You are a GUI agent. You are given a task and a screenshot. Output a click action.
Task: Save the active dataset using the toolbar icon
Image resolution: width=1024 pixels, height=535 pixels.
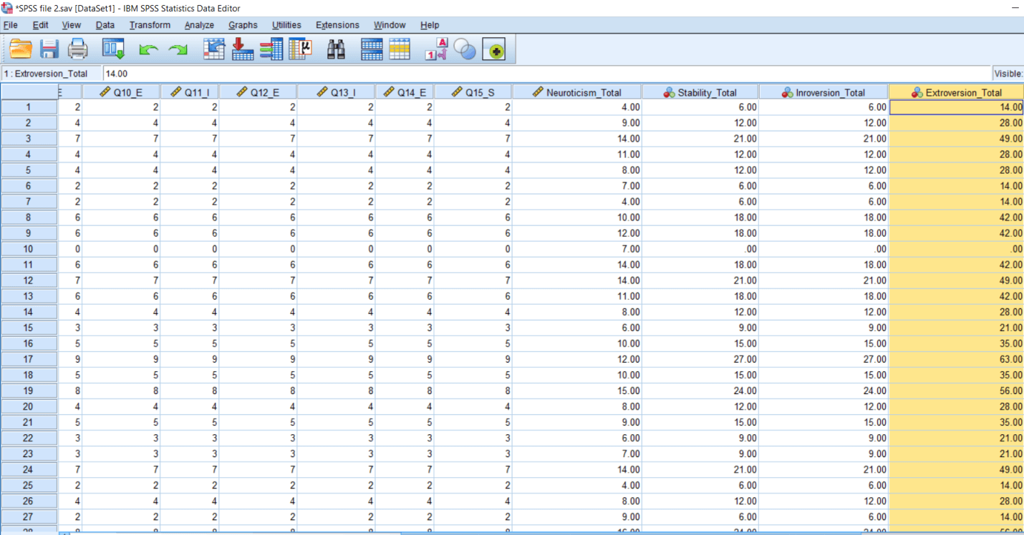pos(49,49)
